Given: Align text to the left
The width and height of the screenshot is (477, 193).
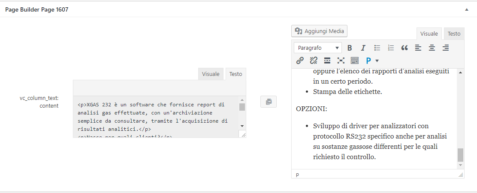Looking at the screenshot, I should [x=418, y=48].
